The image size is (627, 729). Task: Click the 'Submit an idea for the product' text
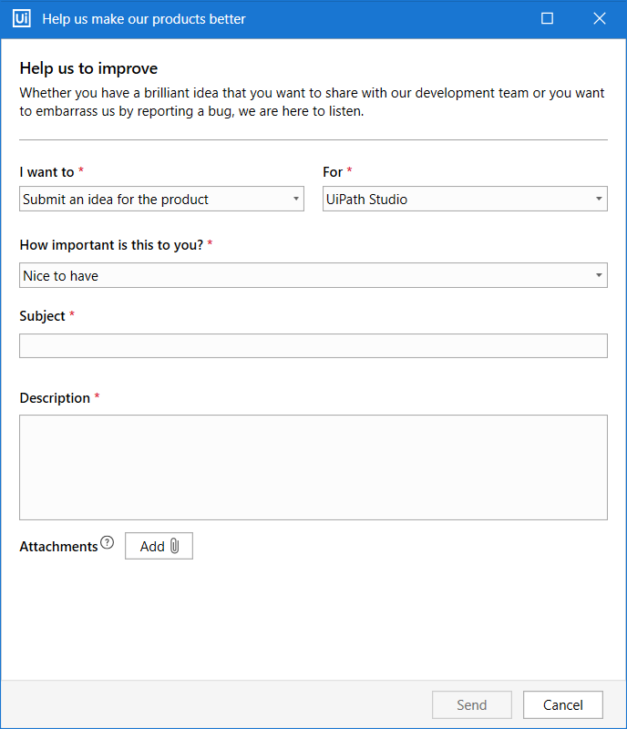click(x=116, y=199)
